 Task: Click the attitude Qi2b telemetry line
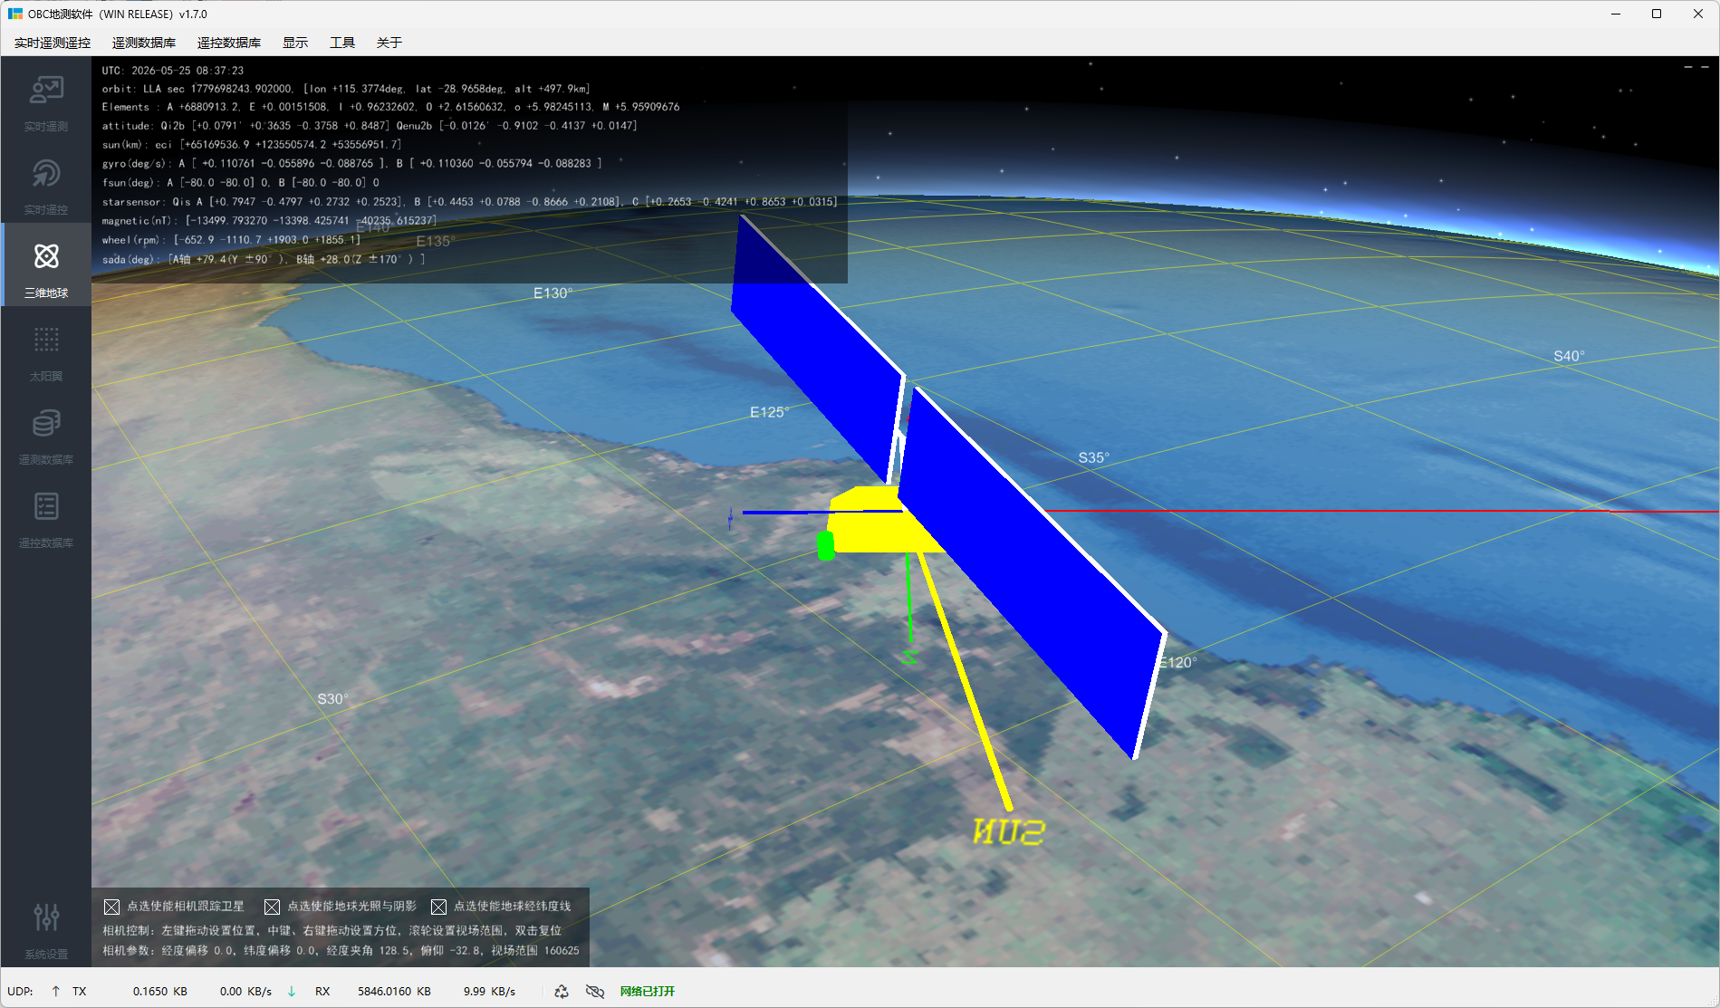coord(370,126)
